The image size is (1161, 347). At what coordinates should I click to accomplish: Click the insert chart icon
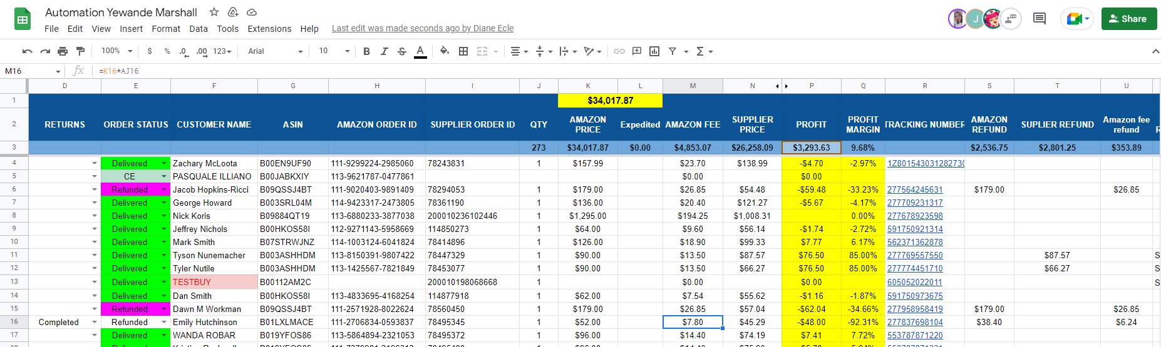[x=654, y=51]
